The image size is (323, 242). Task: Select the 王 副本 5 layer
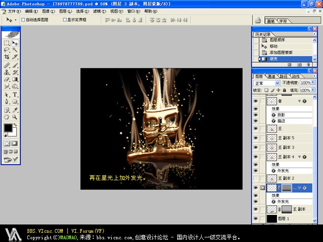pos(286,138)
